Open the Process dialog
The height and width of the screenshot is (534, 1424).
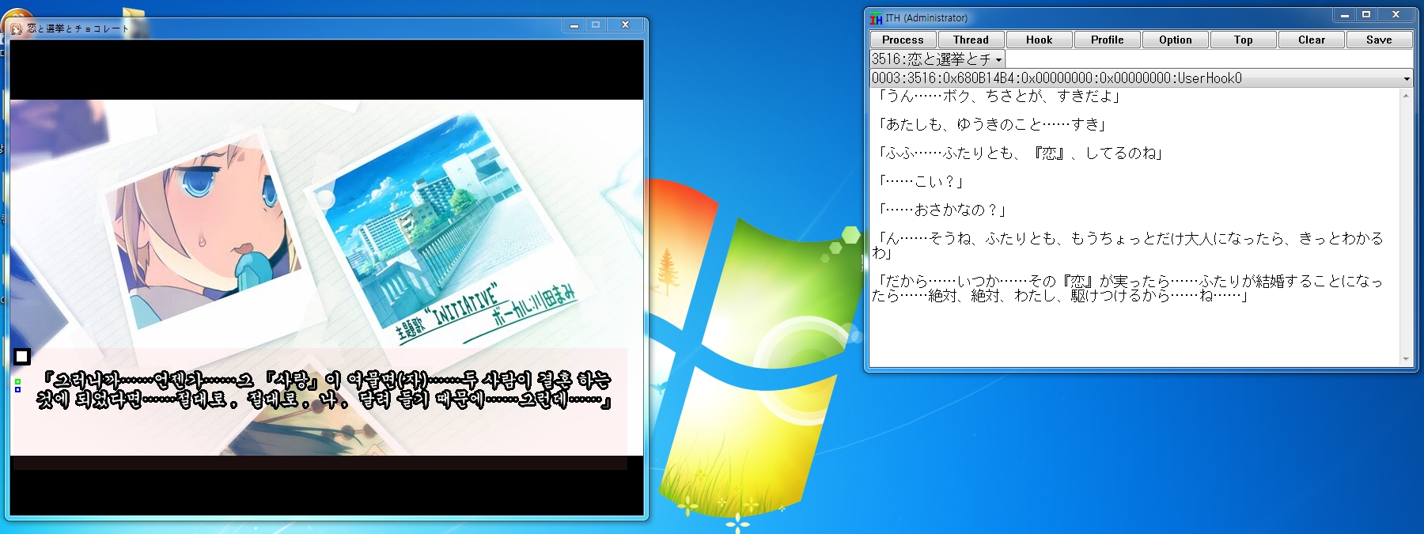click(x=903, y=40)
